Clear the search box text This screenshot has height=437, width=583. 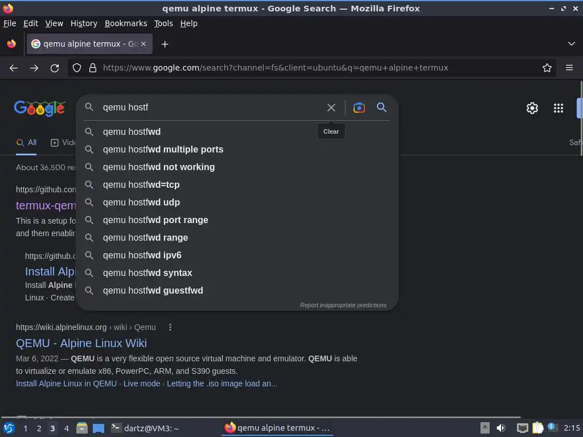[x=331, y=108]
